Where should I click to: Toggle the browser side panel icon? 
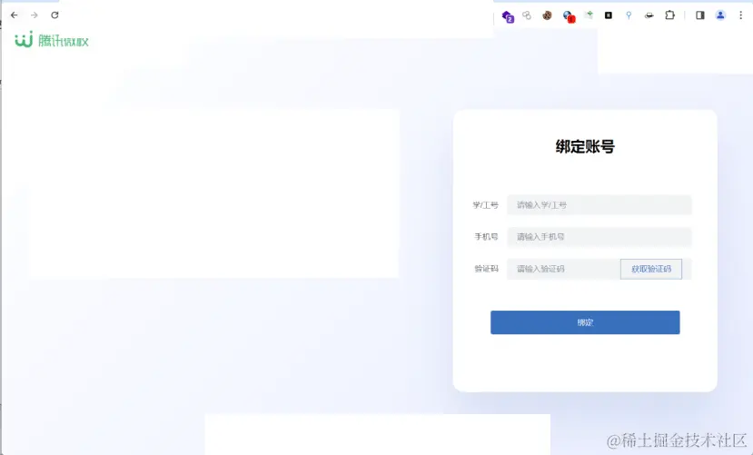[700, 15]
